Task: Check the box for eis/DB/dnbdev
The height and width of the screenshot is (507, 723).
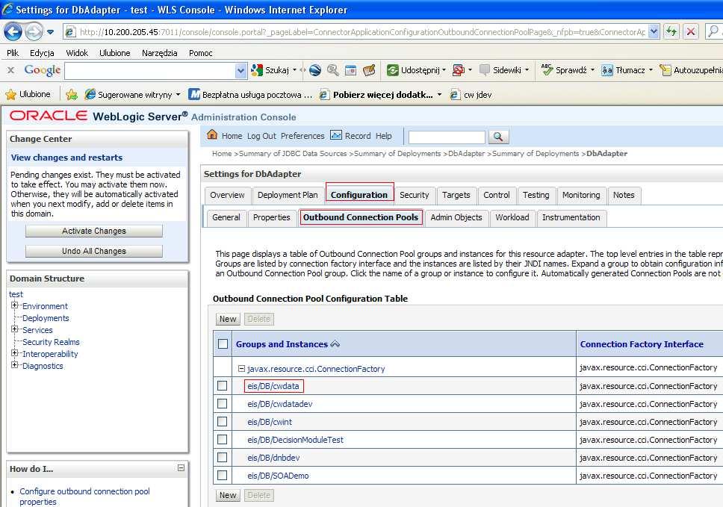Action: coord(223,458)
